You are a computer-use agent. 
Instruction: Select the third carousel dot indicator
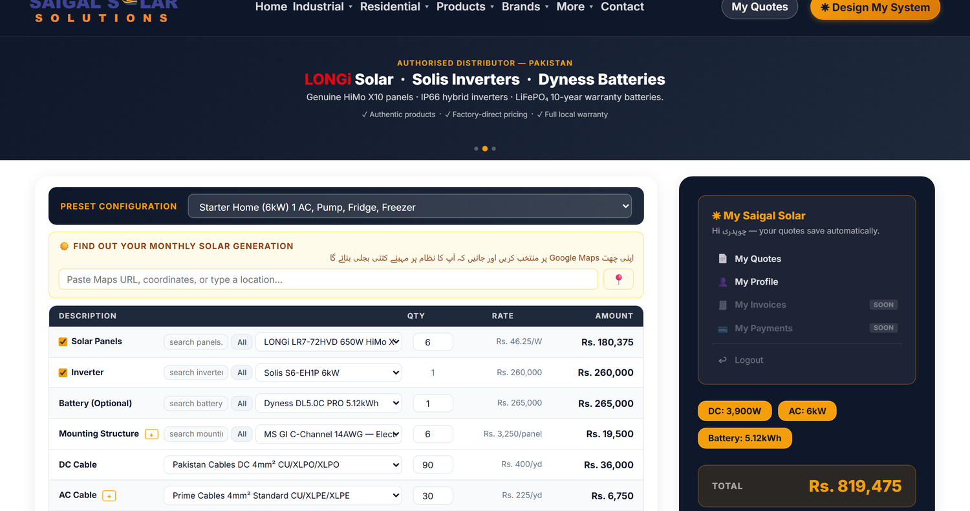click(x=494, y=149)
